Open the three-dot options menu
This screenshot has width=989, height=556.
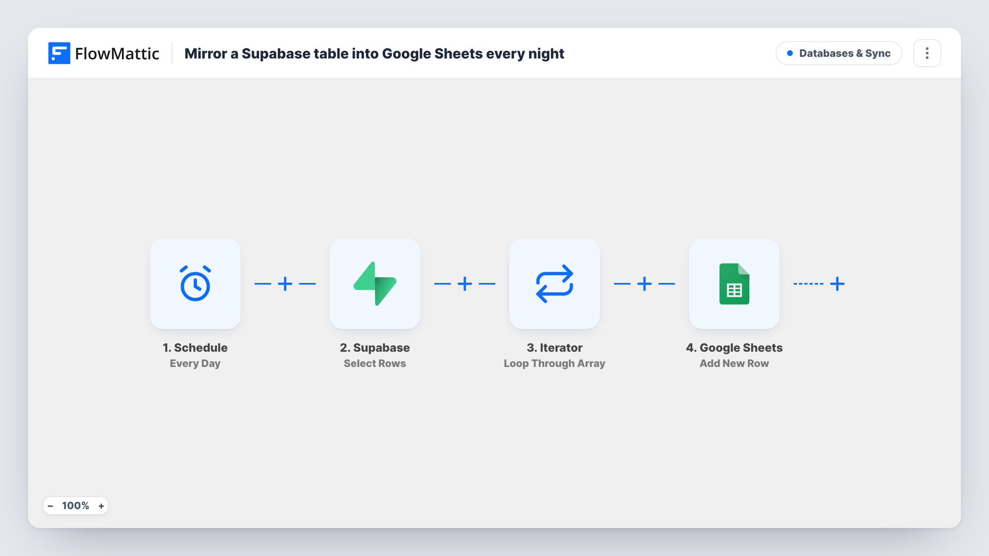click(927, 53)
